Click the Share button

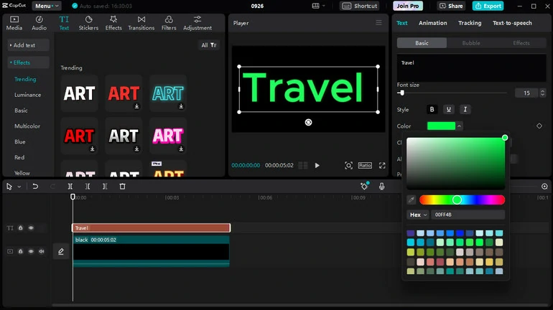(451, 6)
